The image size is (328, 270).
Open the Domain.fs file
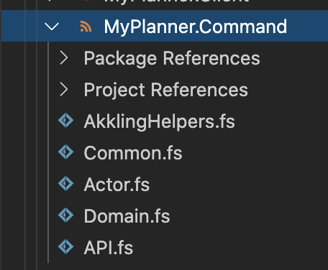tap(127, 216)
